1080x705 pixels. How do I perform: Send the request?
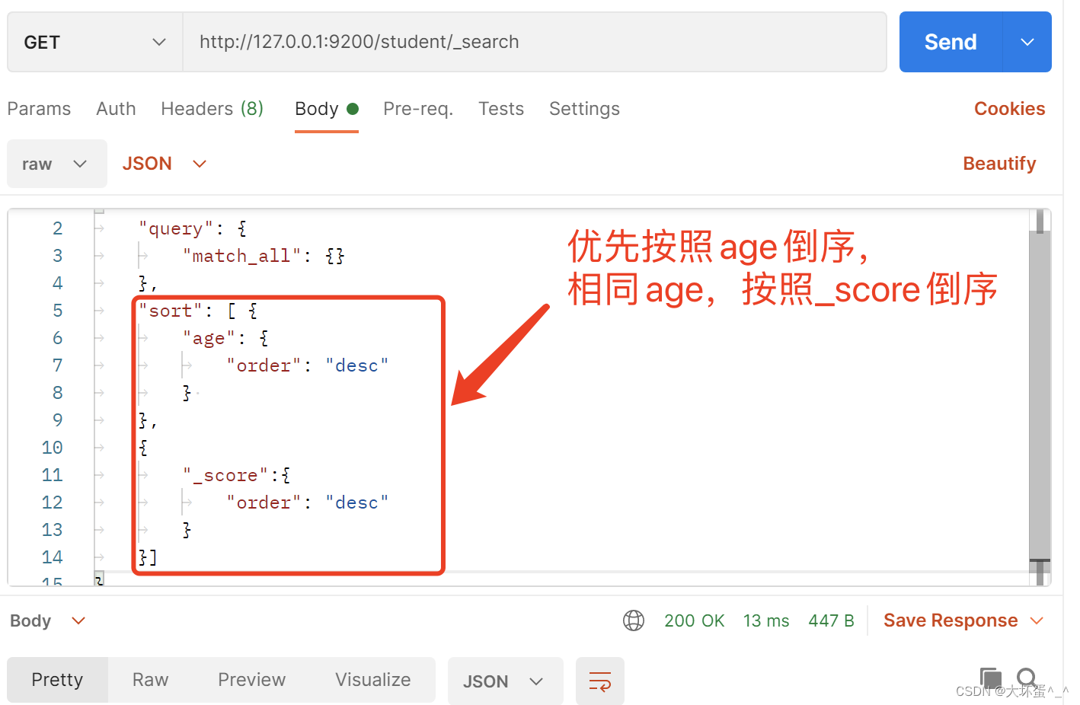(x=951, y=42)
